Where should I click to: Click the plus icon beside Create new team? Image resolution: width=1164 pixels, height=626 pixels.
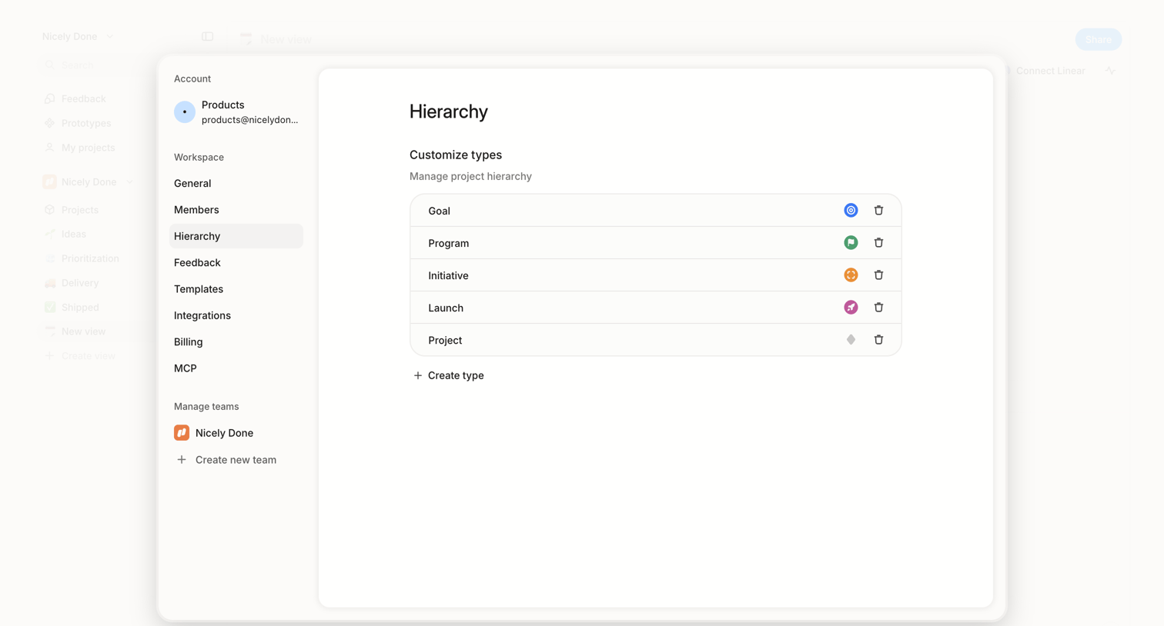pos(182,460)
